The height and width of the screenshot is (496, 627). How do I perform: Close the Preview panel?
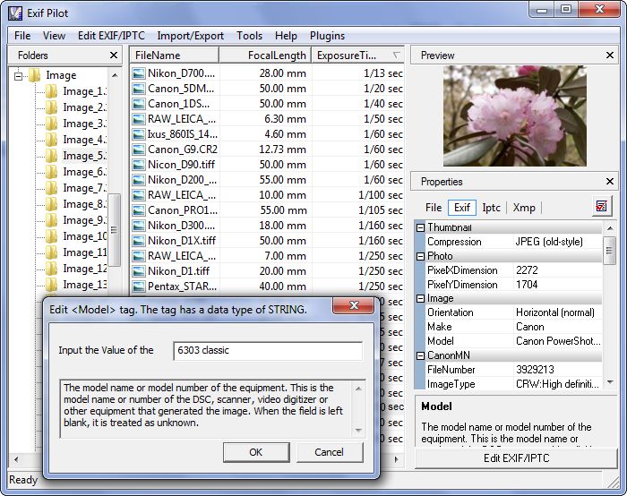[610, 56]
